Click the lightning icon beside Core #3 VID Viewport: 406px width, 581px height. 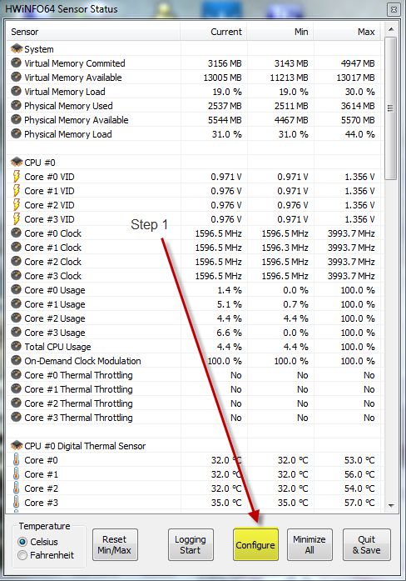click(x=17, y=219)
